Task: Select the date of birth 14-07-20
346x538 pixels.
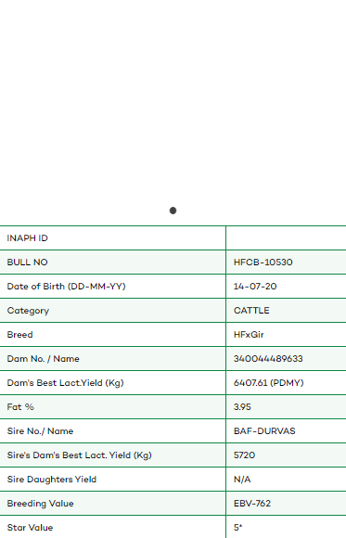Action: (x=255, y=286)
